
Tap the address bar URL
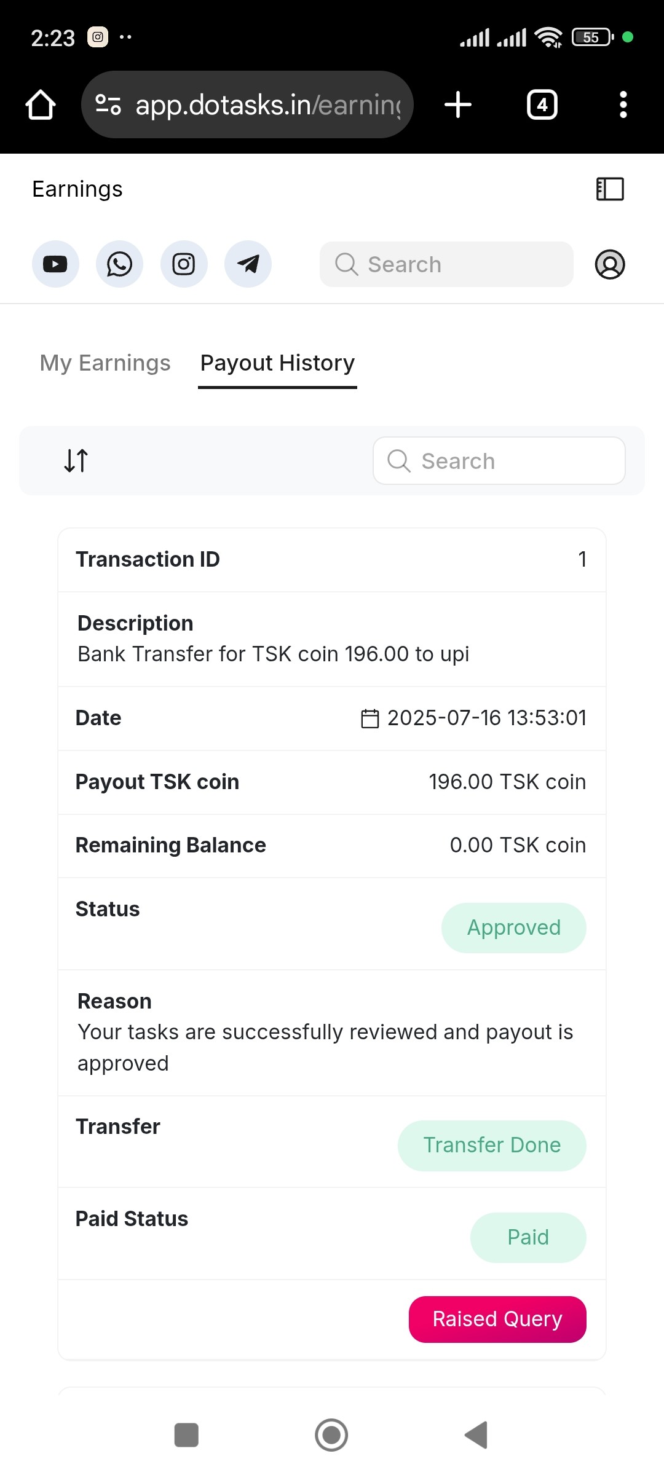[267, 104]
